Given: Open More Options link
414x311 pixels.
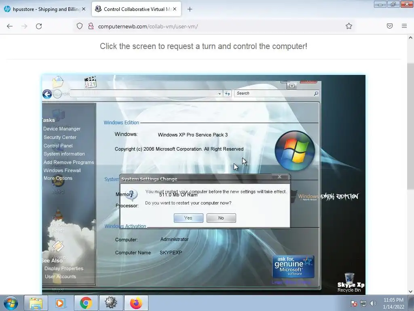Looking at the screenshot, I should click(x=58, y=178).
